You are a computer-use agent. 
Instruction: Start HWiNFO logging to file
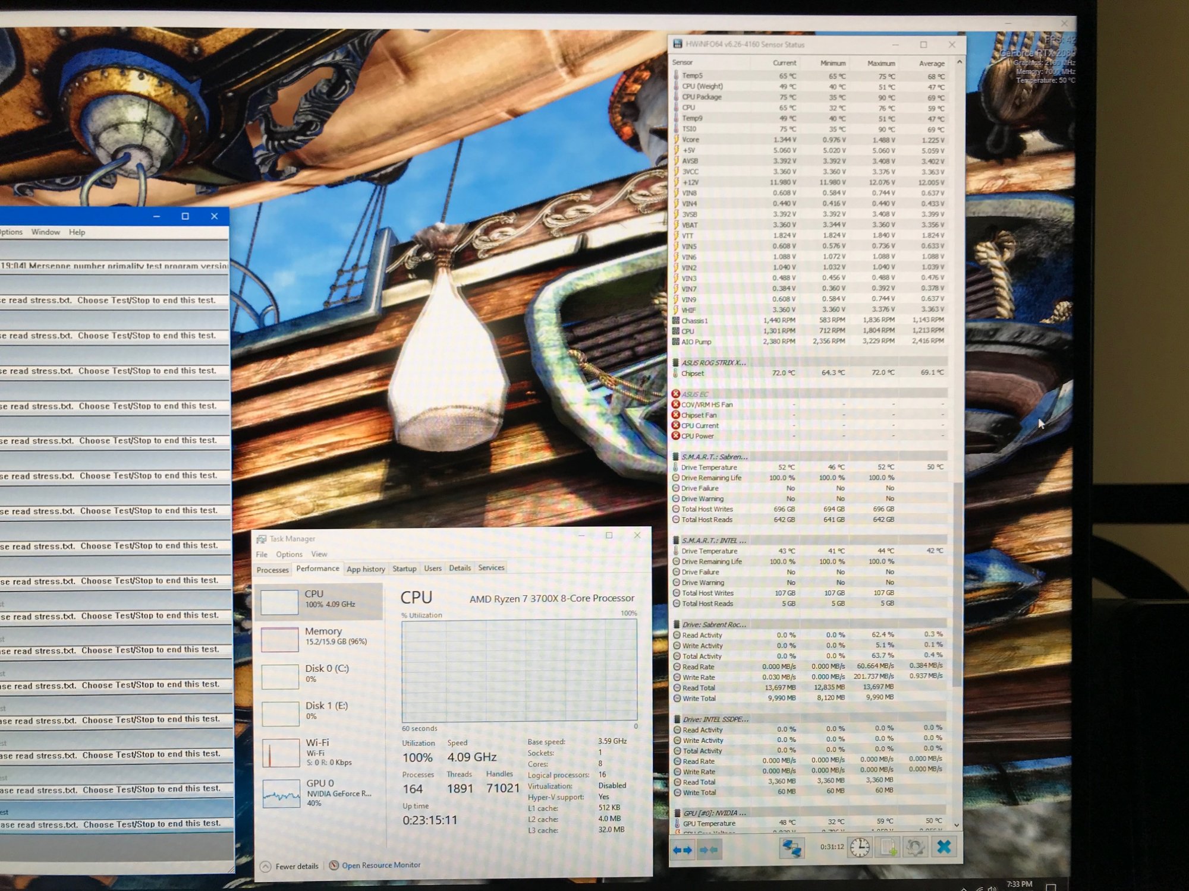click(888, 848)
